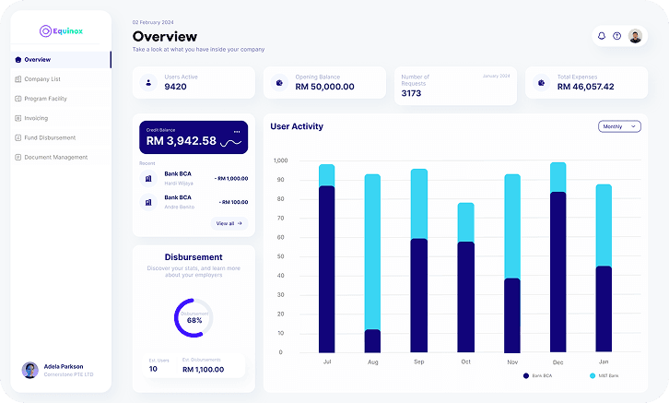
Task: Click the Equinox logo
Action: 61,30
